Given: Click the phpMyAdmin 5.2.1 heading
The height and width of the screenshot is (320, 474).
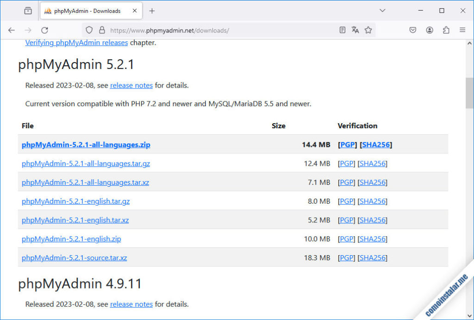Looking at the screenshot, I should click(x=76, y=64).
